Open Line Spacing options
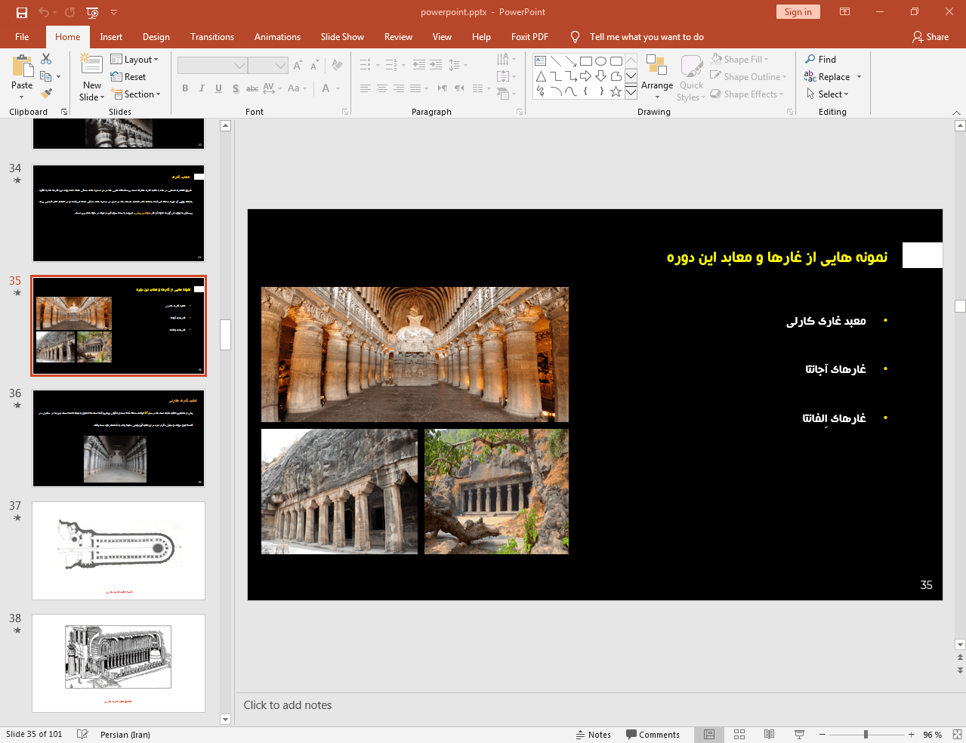 (x=458, y=65)
